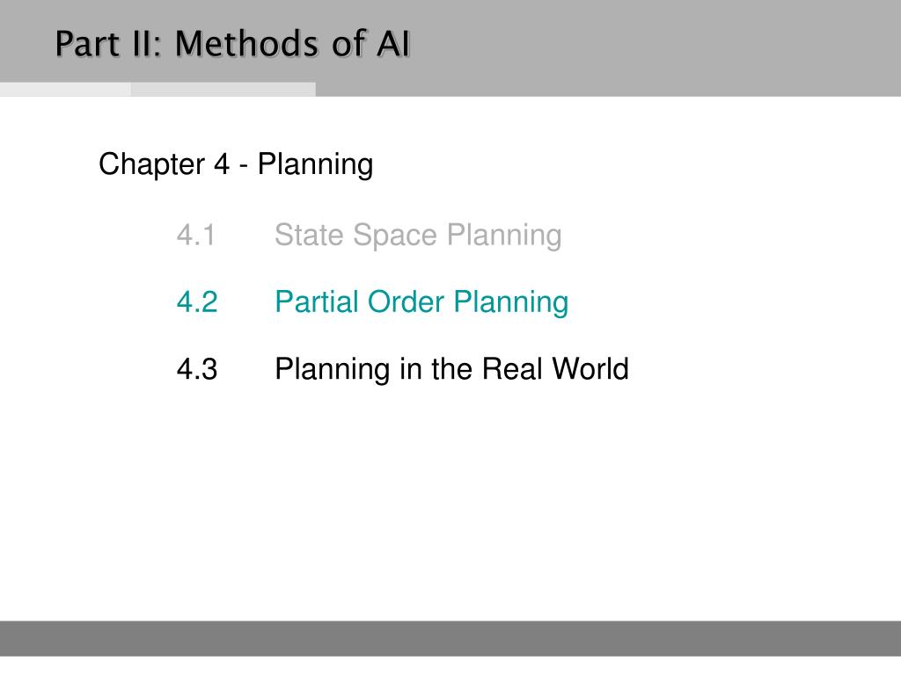Screen dimensions: 901x675
Task: Select the 'Chapter 4 - Planning' heading
Action: (x=236, y=164)
